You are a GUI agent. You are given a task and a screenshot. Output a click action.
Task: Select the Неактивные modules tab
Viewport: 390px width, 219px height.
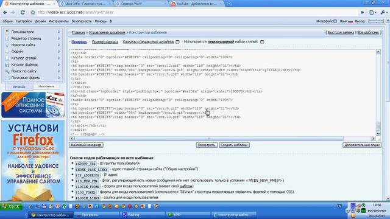[46, 86]
